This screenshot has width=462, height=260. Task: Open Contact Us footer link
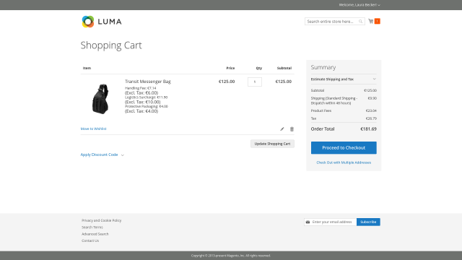coord(90,240)
